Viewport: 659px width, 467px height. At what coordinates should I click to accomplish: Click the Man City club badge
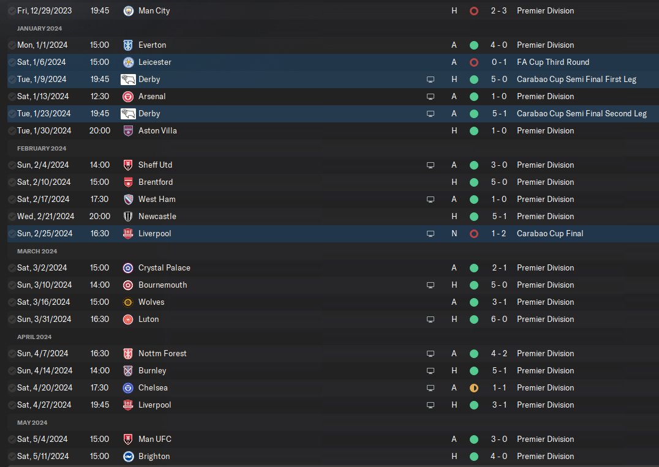[128, 11]
